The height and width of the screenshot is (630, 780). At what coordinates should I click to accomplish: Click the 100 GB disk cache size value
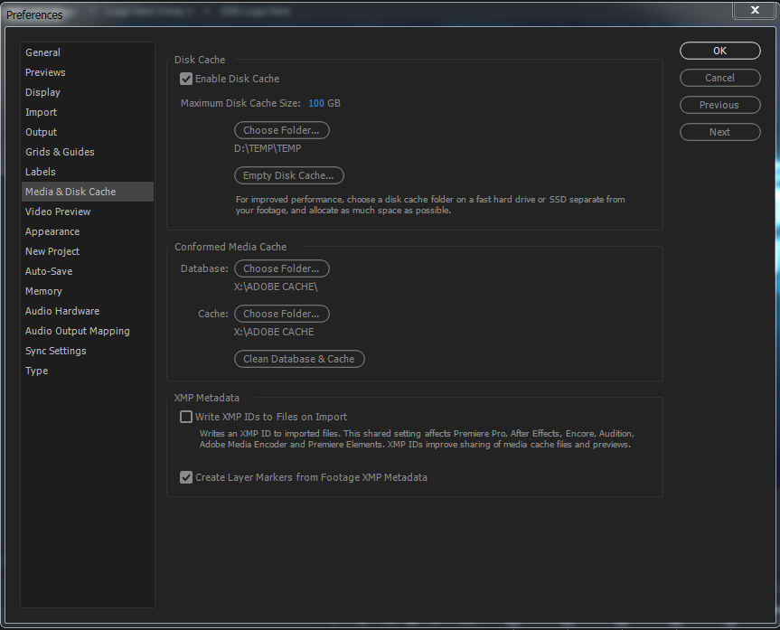point(324,103)
